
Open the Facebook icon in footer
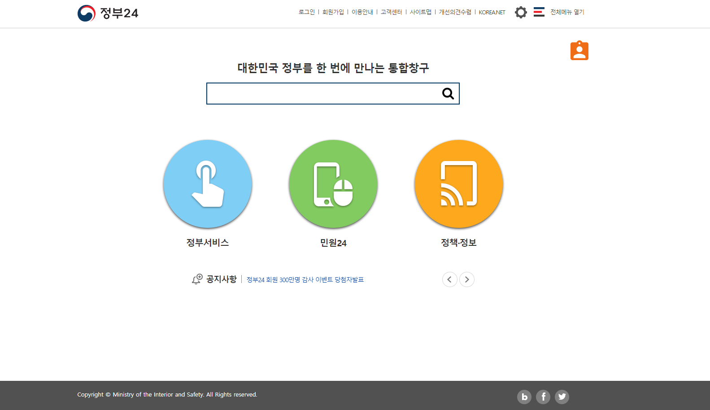pos(543,397)
